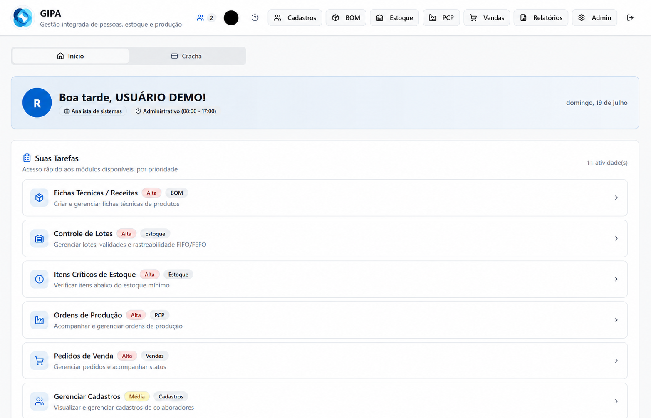Switch to the Crachá tab
This screenshot has height=418, width=651.
[x=186, y=56]
